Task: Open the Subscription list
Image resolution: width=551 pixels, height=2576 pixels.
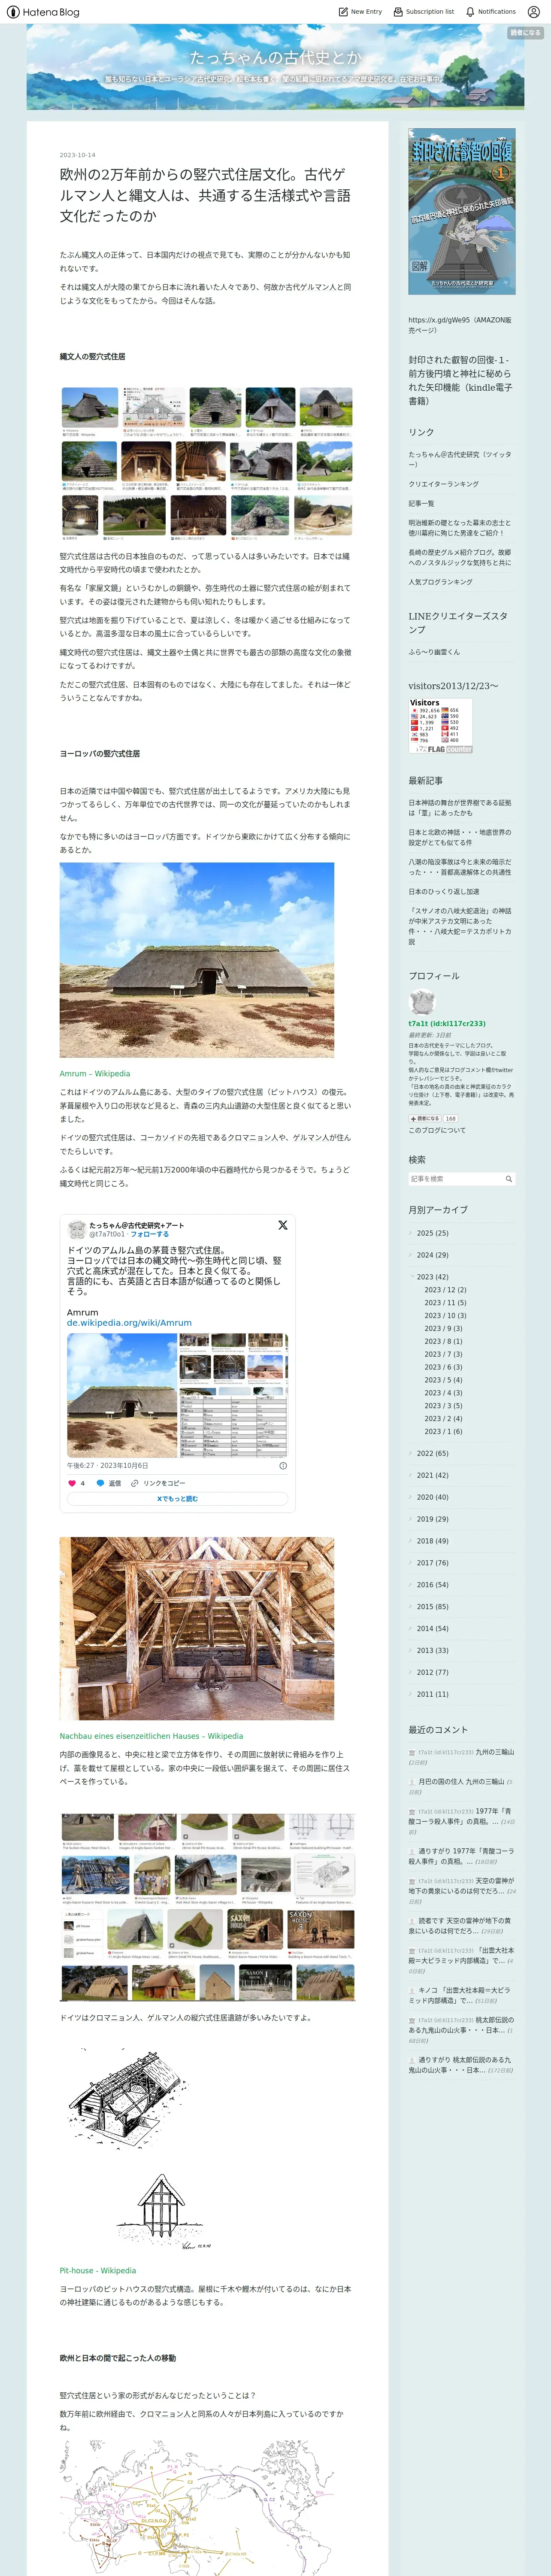Action: (x=423, y=12)
